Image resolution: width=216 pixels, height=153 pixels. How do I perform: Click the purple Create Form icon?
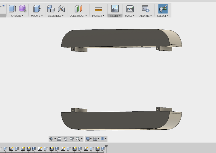[x=22, y=9]
